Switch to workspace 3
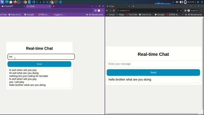The height and width of the screenshot is (115, 204). coord(44,2)
